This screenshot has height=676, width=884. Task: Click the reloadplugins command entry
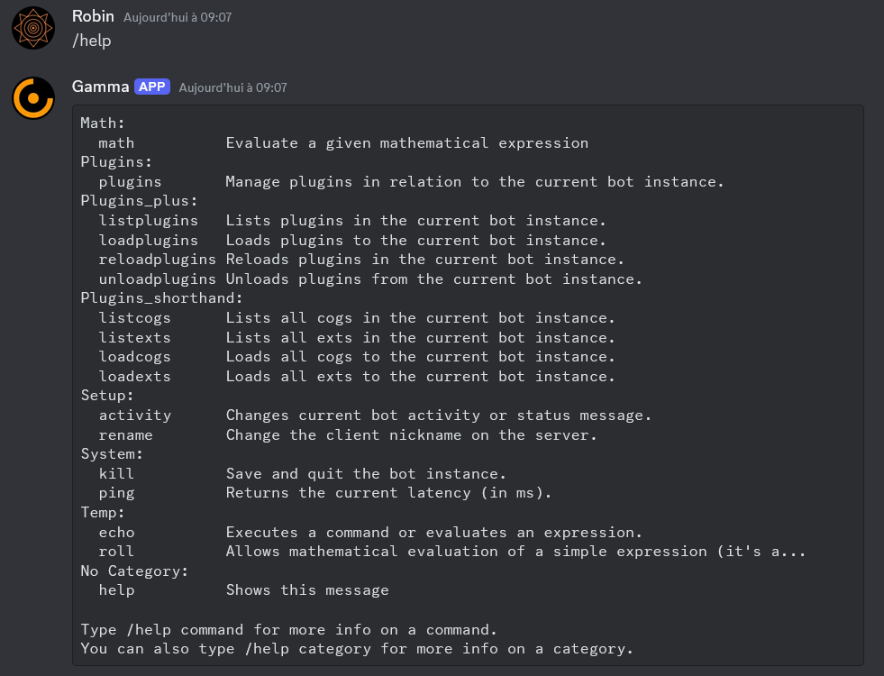(157, 259)
